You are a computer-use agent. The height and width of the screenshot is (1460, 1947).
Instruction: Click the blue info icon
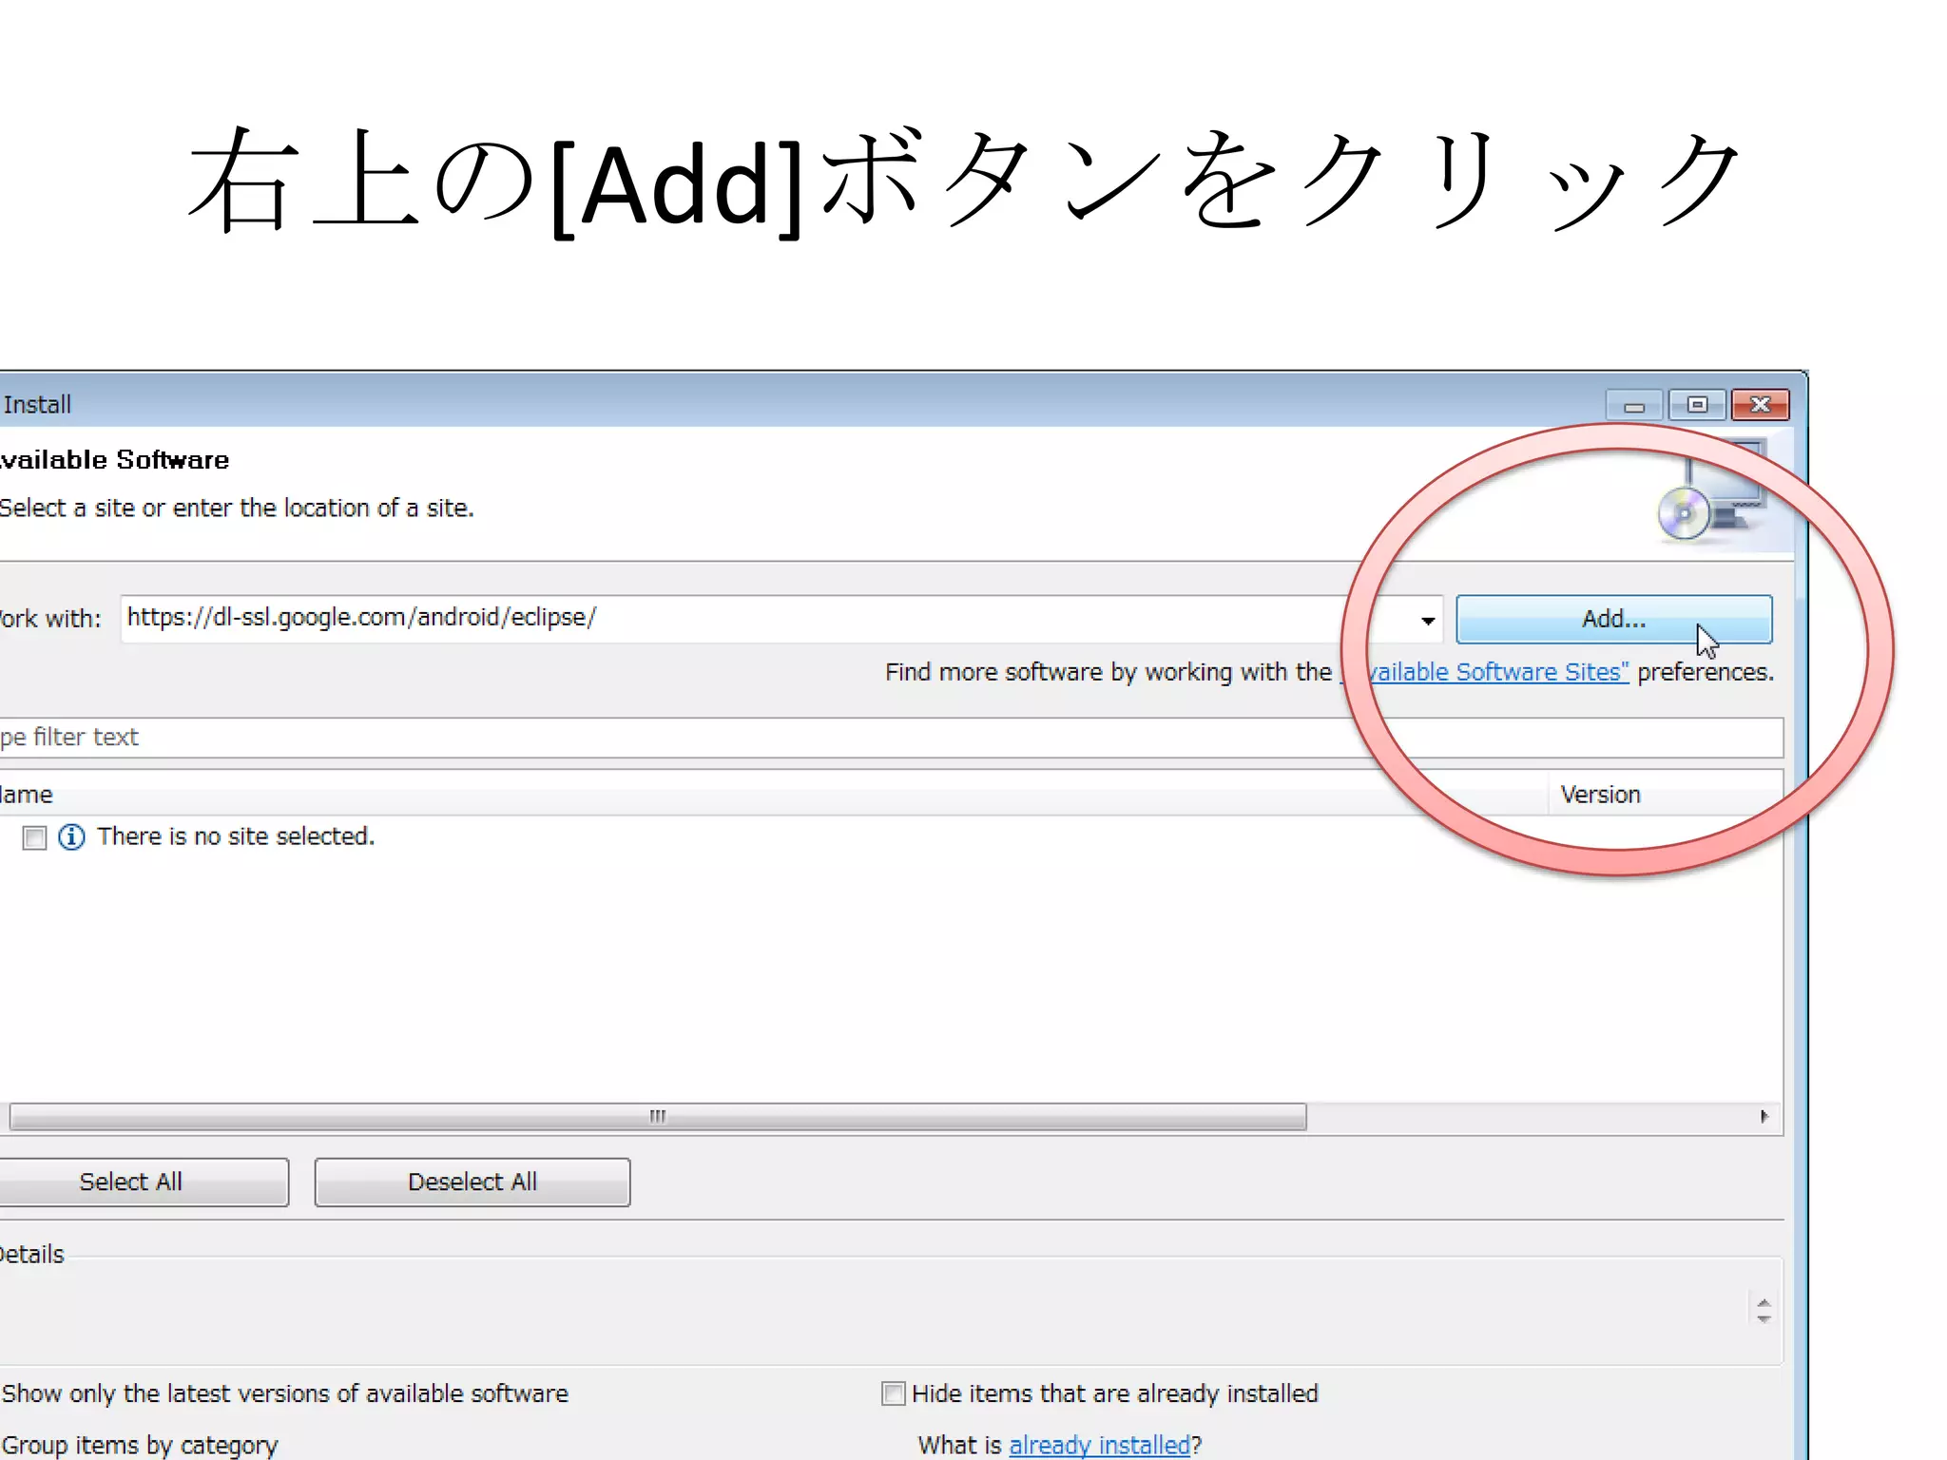[71, 837]
